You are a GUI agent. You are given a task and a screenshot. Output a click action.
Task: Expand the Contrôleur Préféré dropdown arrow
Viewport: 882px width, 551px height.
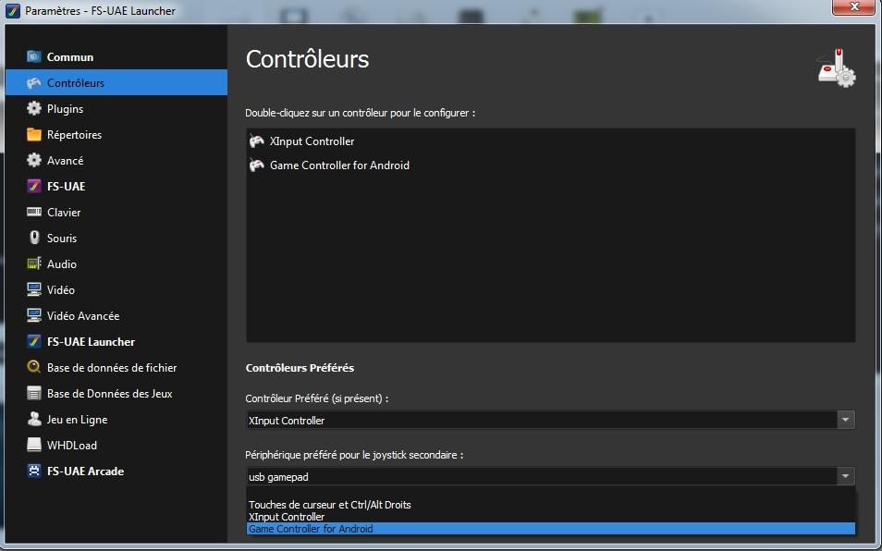845,420
